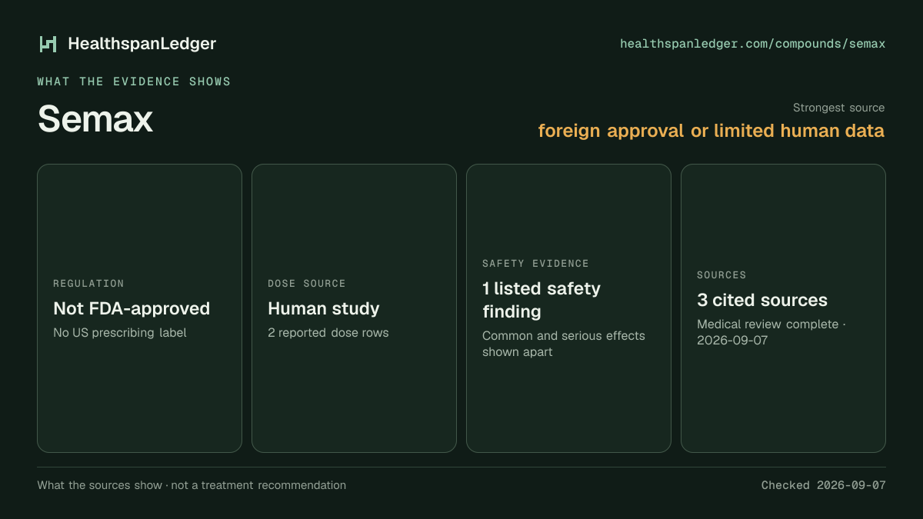Click the 'not a treatment recommendation' footer note
The height and width of the screenshot is (519, 923).
pyautogui.click(x=258, y=485)
